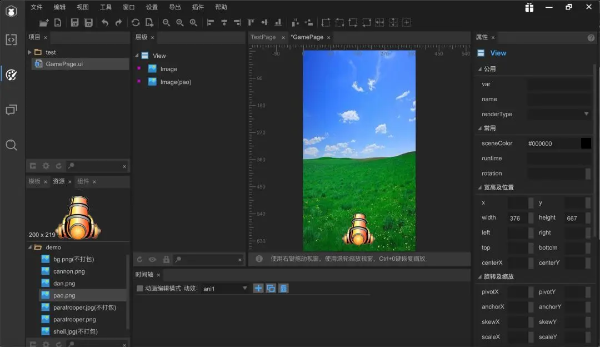Toggle the visibility eye icon above timeline
The width and height of the screenshot is (600, 347).
pos(152,259)
